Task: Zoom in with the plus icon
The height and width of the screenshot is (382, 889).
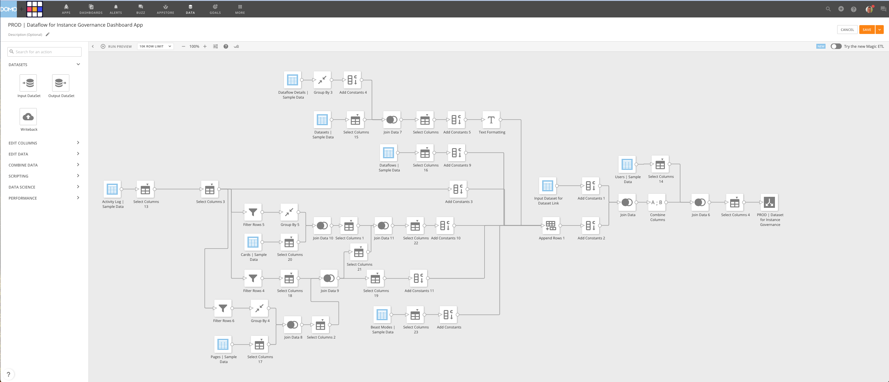Action: tap(205, 47)
